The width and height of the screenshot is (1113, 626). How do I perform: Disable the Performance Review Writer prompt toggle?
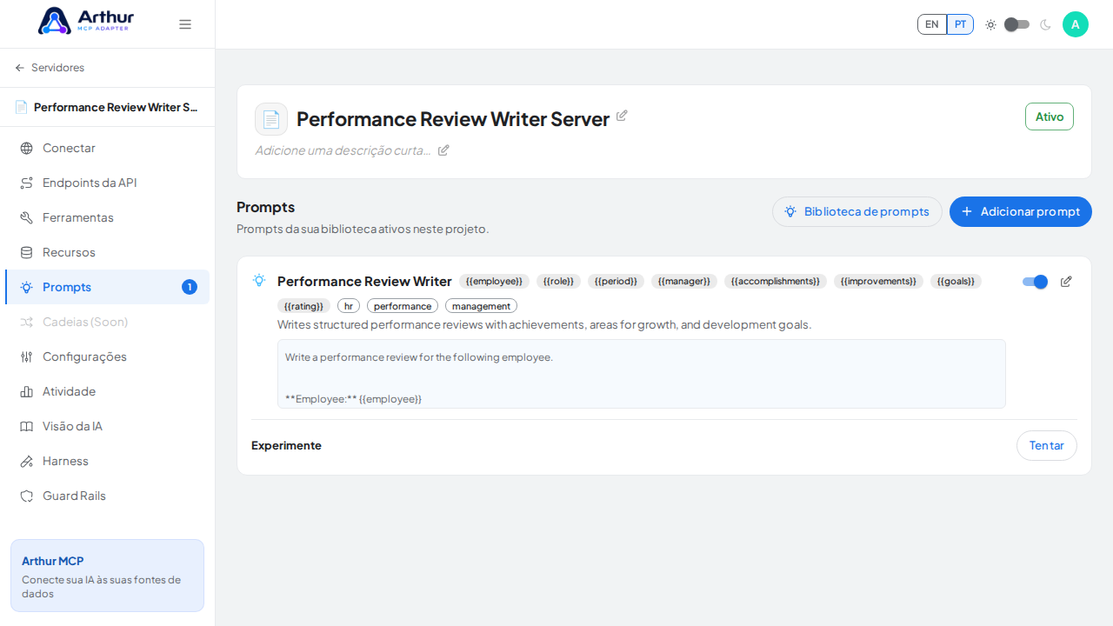(1035, 282)
